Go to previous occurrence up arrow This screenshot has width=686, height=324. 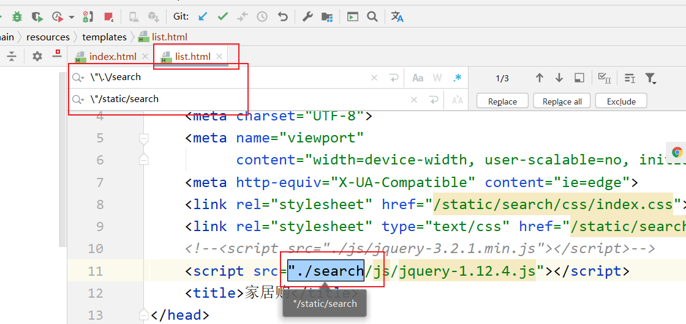click(540, 78)
